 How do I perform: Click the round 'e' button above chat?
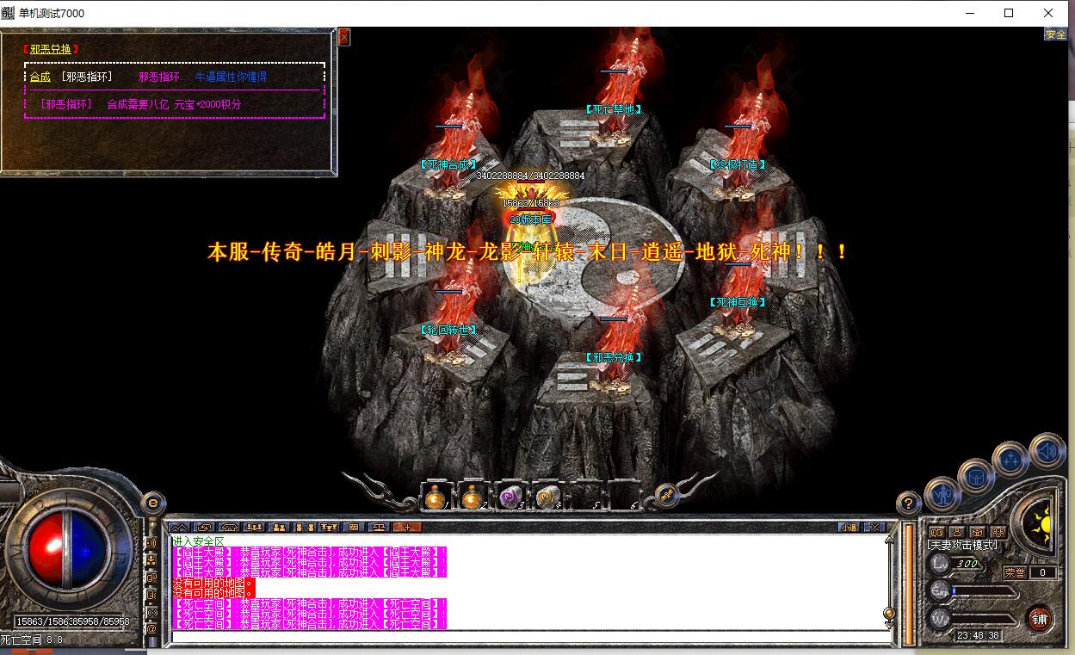tap(152, 502)
